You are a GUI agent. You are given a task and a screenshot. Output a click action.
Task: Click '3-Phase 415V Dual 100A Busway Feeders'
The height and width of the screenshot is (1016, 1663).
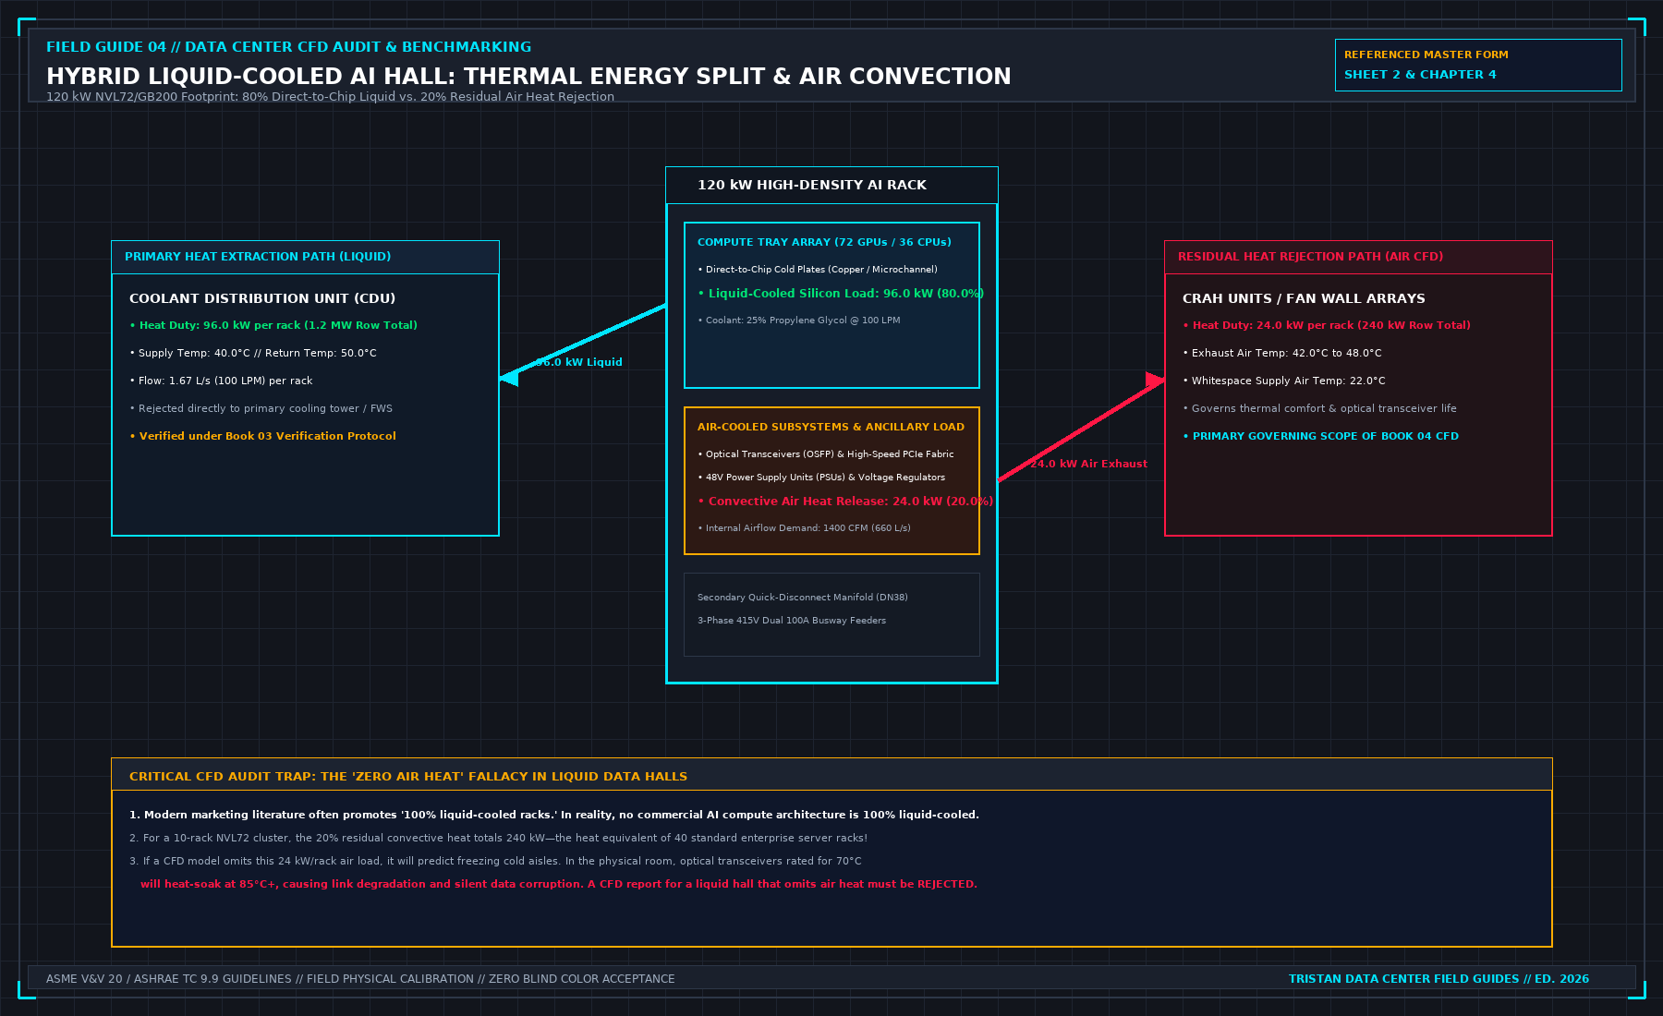point(792,621)
